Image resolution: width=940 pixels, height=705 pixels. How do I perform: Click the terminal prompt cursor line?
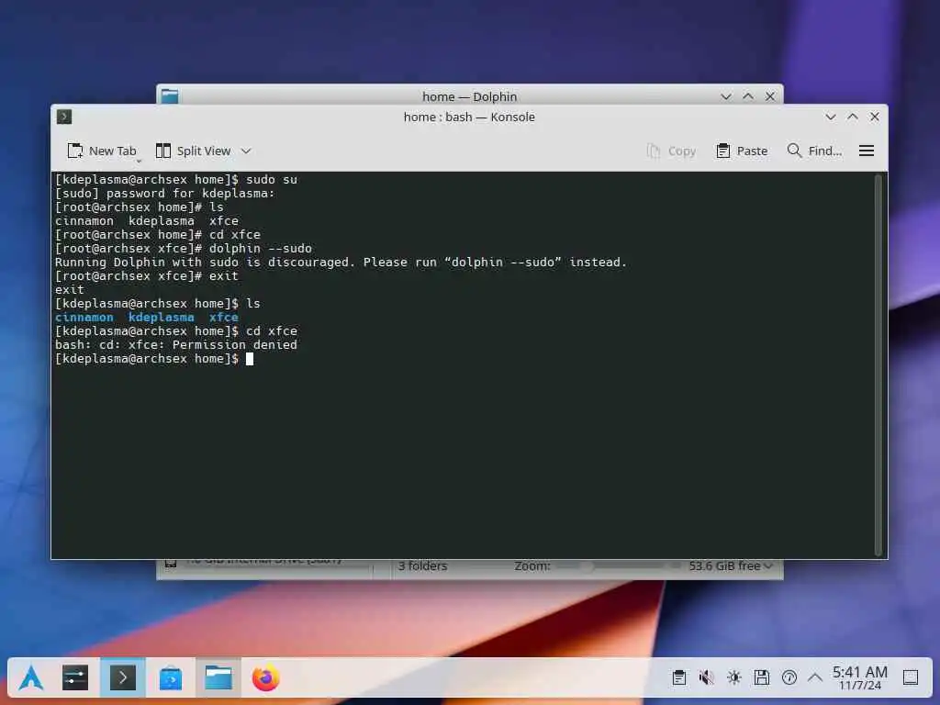(154, 359)
